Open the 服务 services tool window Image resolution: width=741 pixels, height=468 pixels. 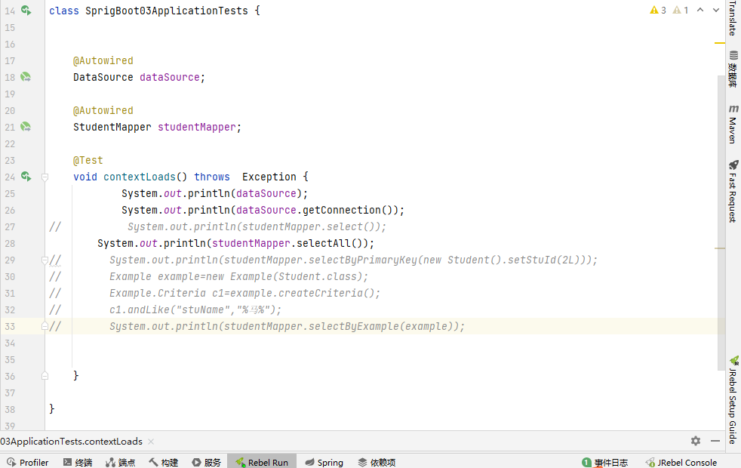point(207,462)
